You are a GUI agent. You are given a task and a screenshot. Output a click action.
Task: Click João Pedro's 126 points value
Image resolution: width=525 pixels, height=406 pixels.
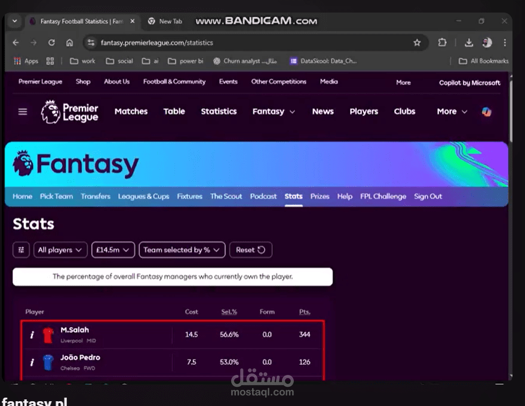click(305, 362)
